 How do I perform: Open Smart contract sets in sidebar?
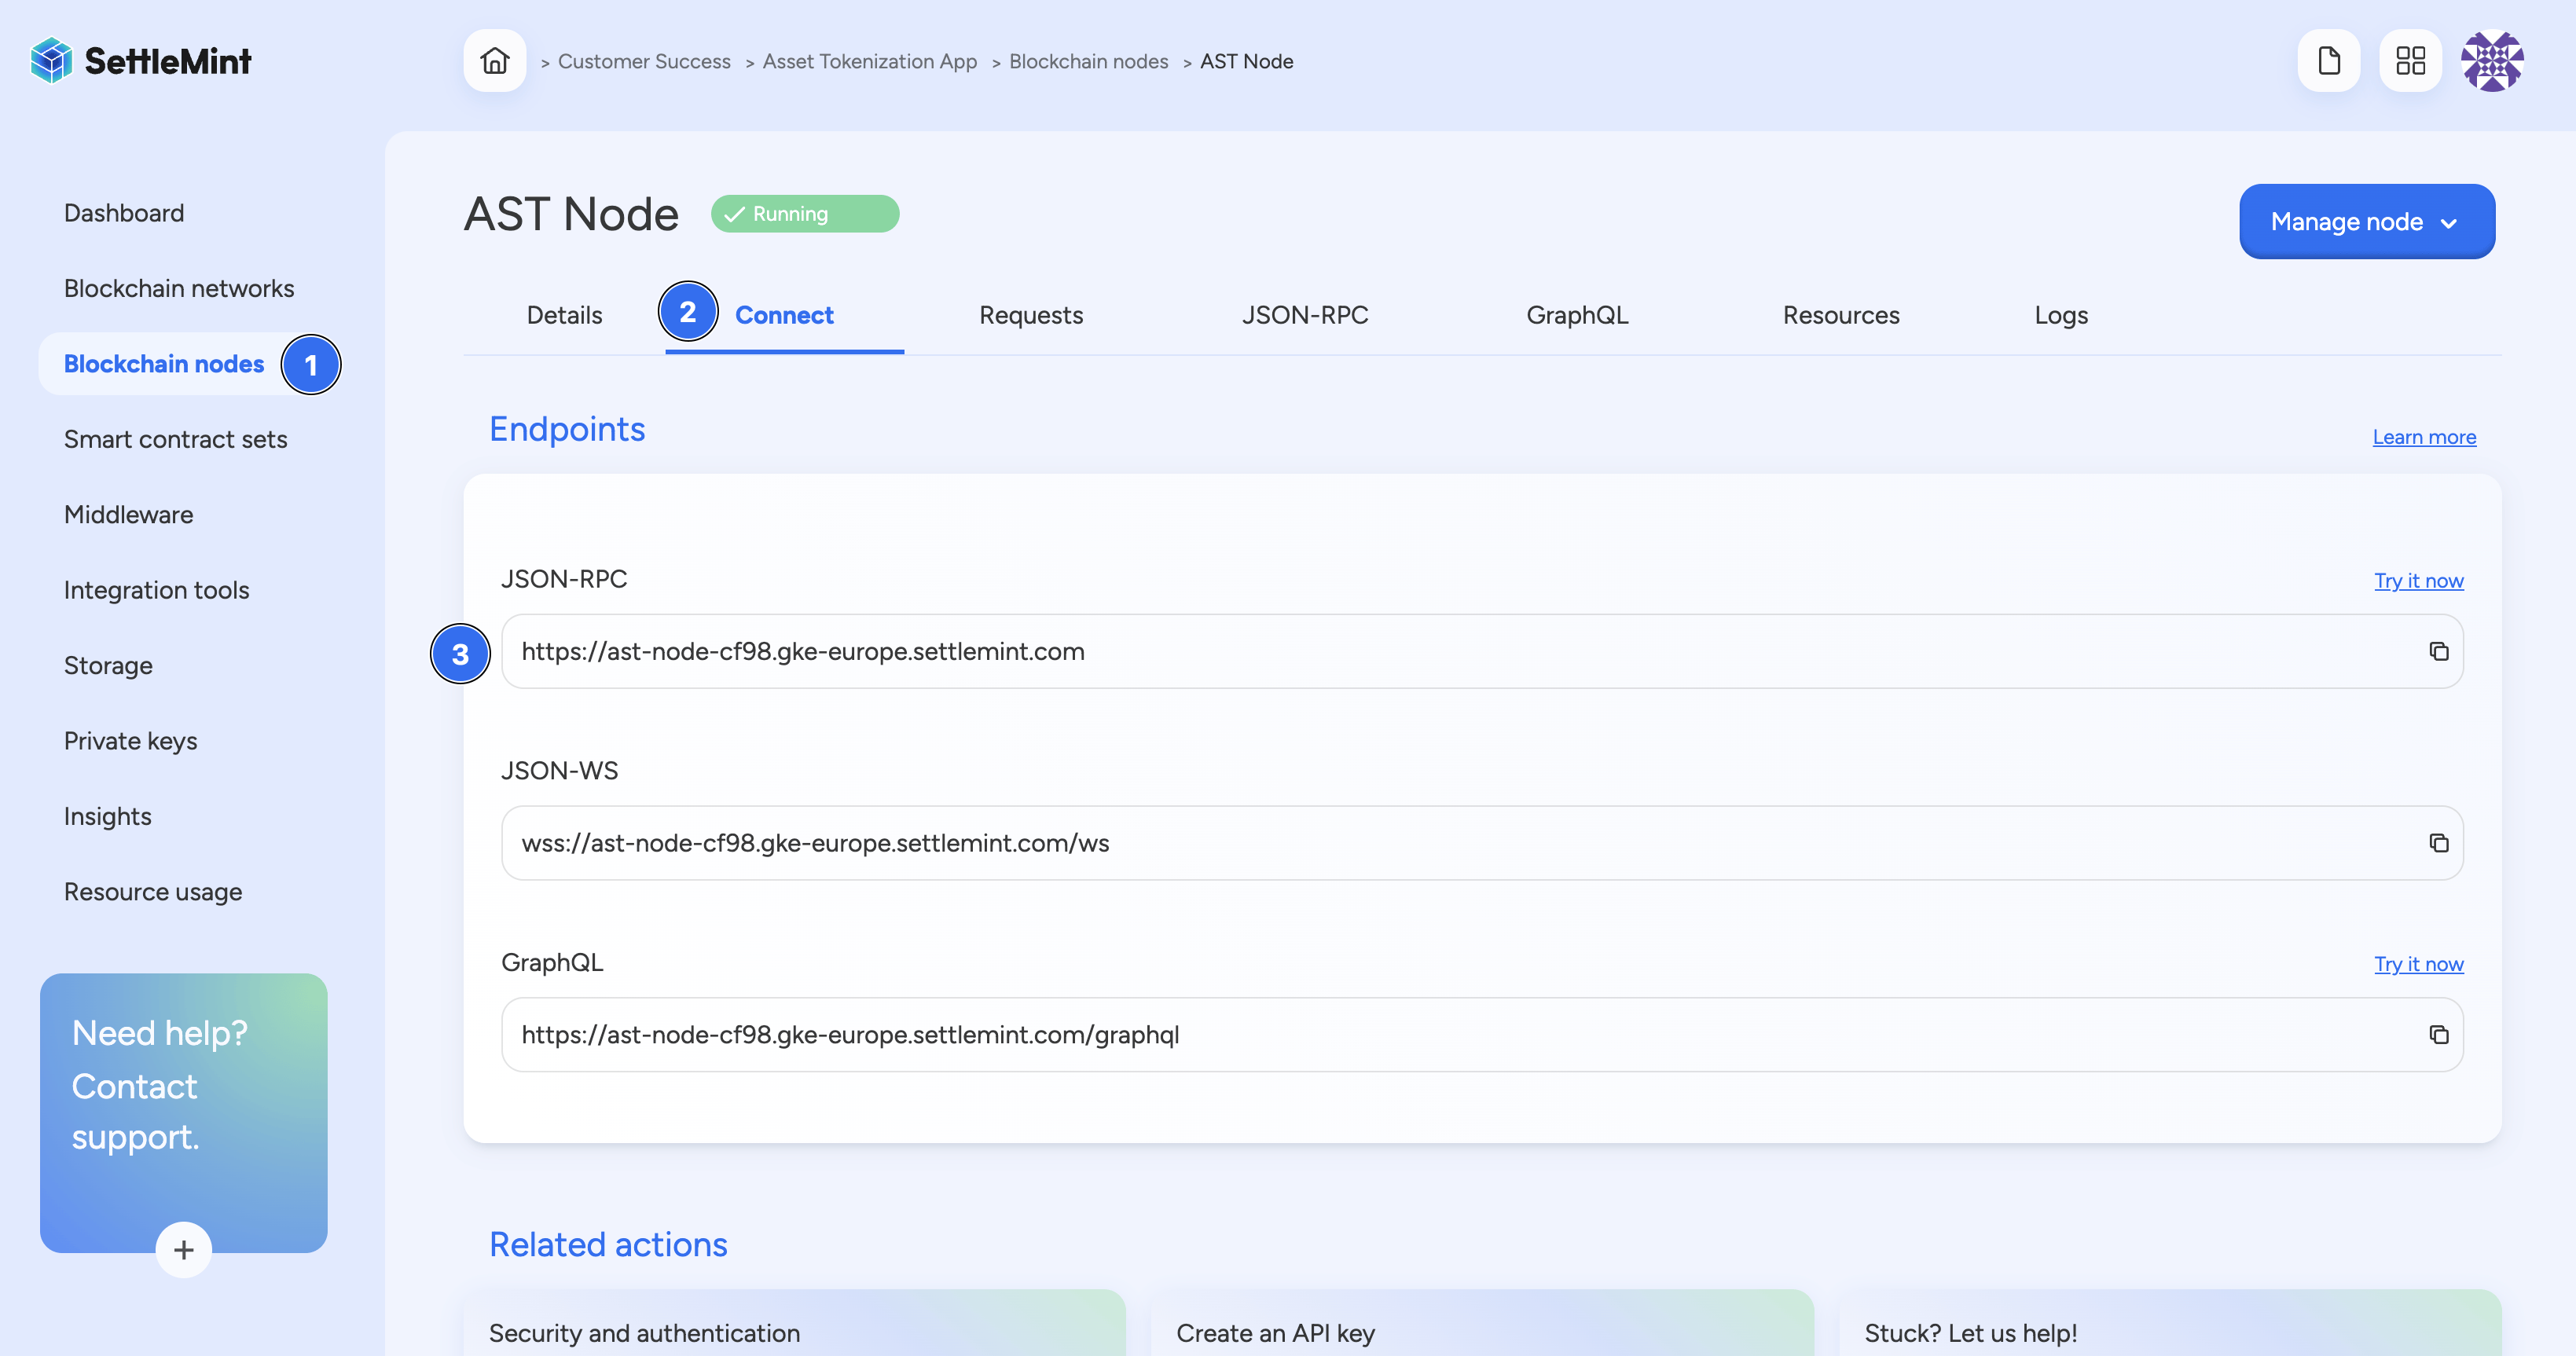[x=175, y=439]
